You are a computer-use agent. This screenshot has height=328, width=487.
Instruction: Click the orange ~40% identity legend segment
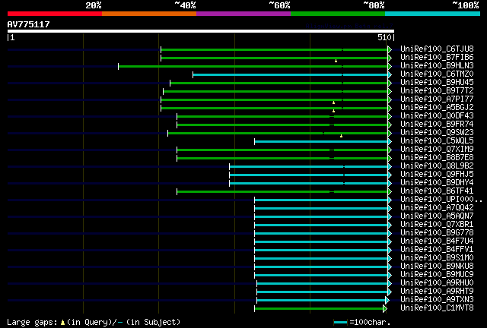pyautogui.click(x=149, y=14)
